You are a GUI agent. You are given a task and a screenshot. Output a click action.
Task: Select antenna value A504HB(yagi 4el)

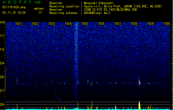[97, 13]
